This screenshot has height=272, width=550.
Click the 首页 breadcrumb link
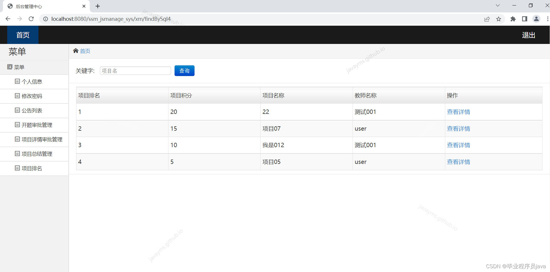pos(85,51)
